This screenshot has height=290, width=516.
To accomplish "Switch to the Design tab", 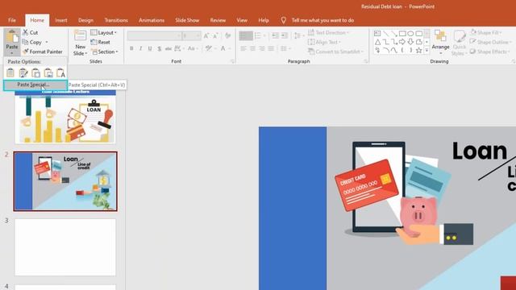I will tap(85, 20).
